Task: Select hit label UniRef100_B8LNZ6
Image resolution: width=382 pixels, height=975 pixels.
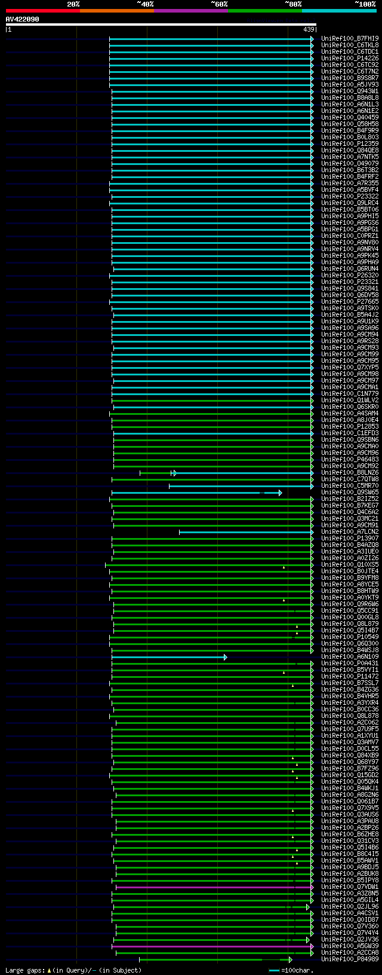Action: coord(350,473)
